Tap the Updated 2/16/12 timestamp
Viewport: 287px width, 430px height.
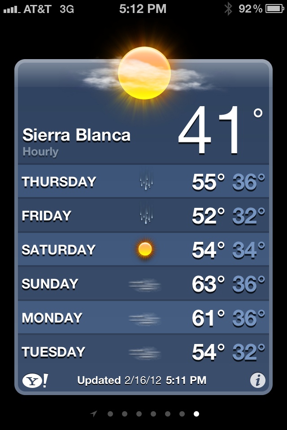142,381
